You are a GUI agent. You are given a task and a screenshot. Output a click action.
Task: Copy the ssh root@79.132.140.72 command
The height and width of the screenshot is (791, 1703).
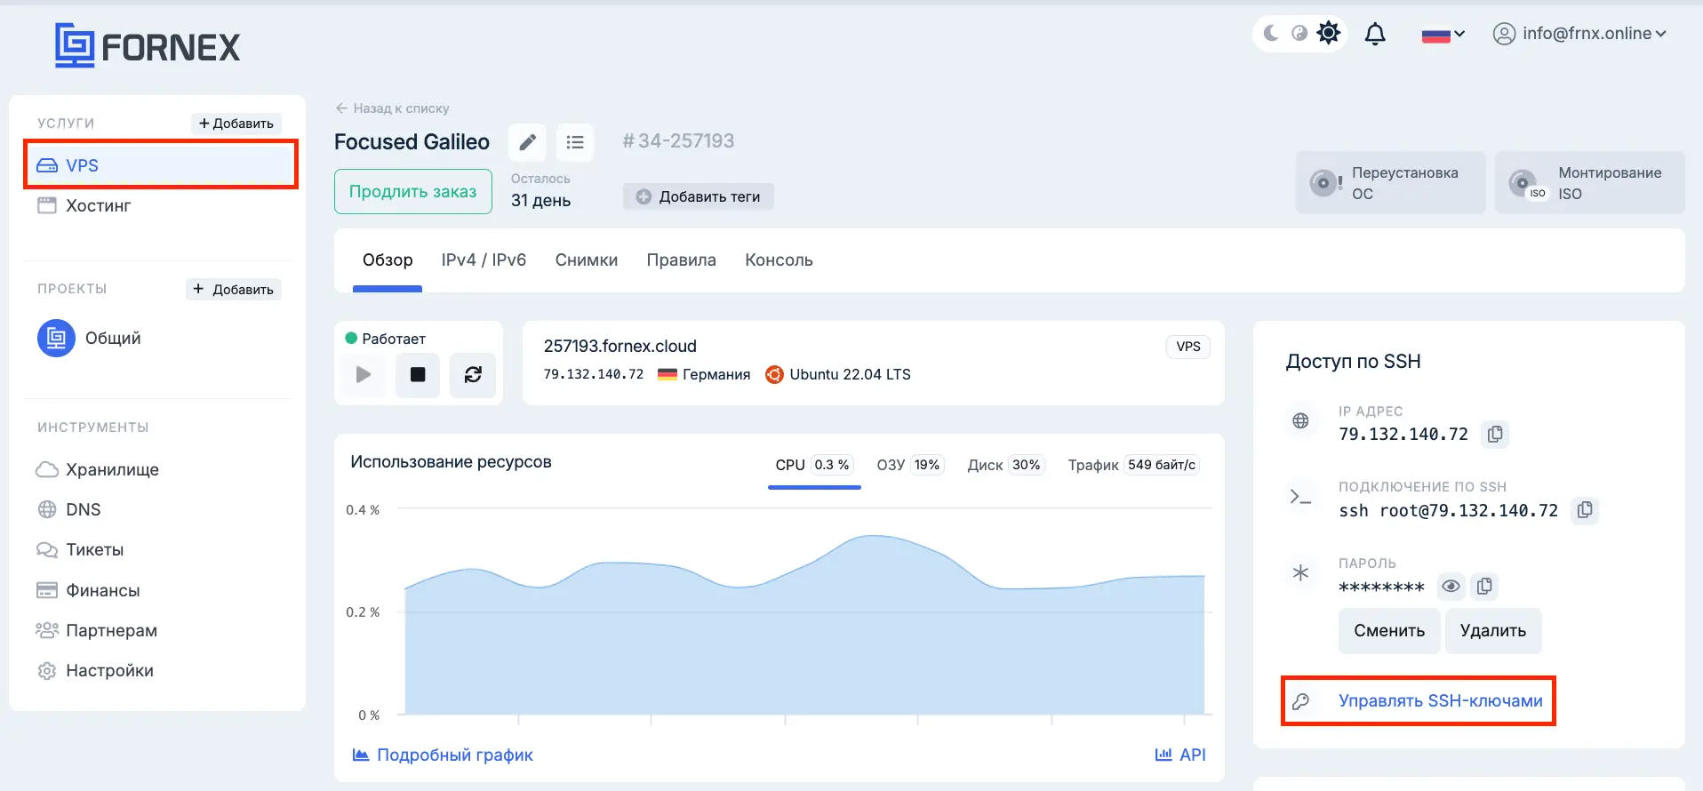[1585, 510]
